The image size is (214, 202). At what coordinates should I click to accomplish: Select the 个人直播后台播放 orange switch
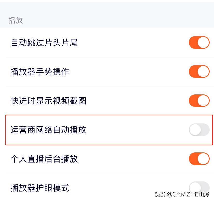click(199, 159)
